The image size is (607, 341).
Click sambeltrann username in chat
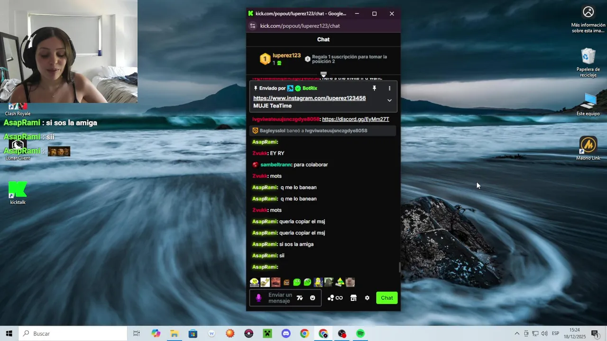point(276,165)
